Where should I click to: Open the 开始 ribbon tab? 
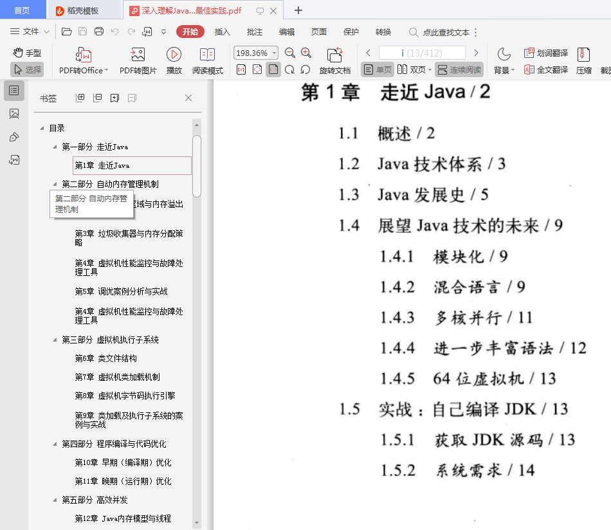point(190,32)
